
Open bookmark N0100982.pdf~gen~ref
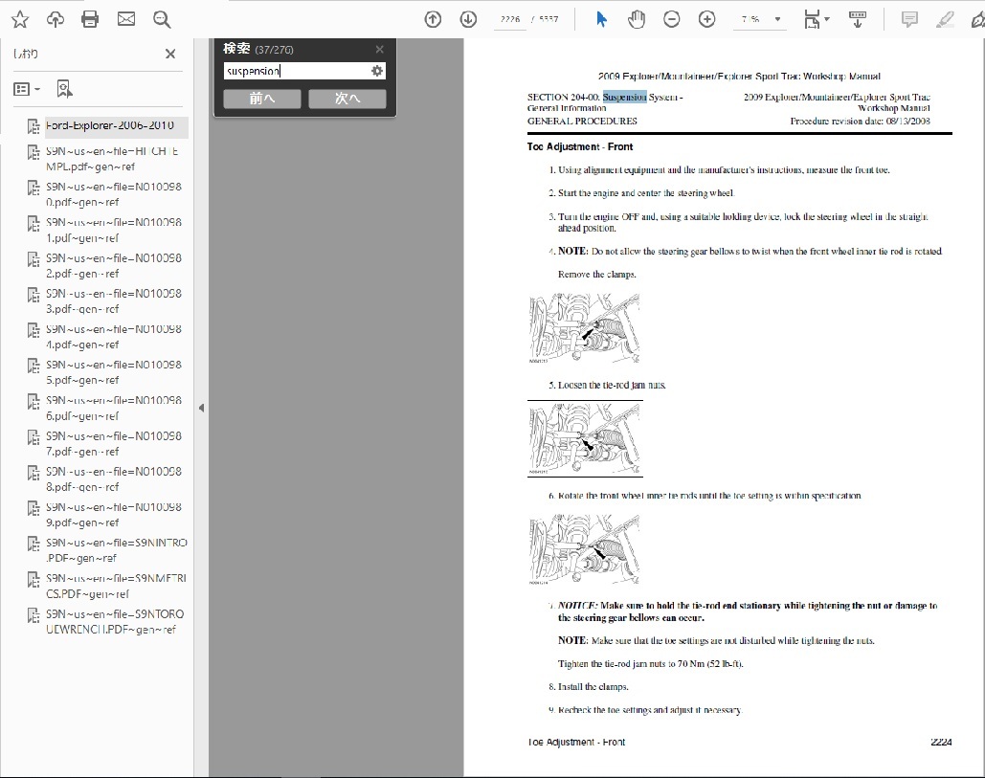coord(114,266)
